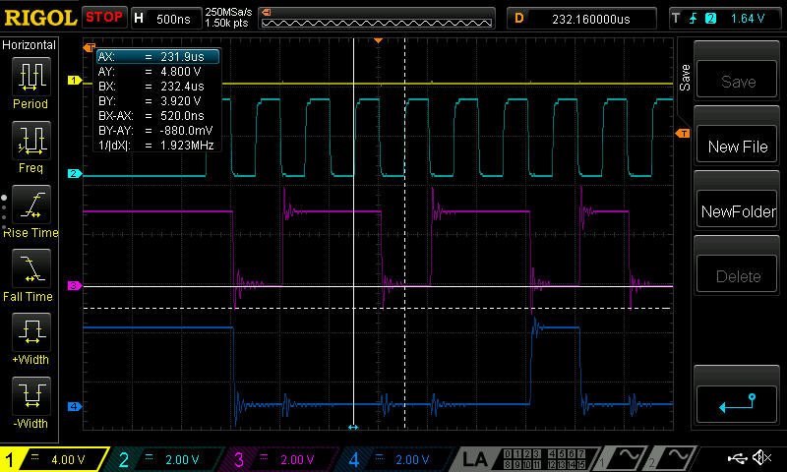Click the LA logic analyzer label
Screen dimensions: 787x472
coord(474,459)
